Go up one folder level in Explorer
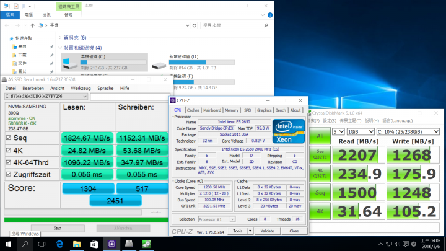The height and width of the screenshot is (251, 446). [32, 25]
